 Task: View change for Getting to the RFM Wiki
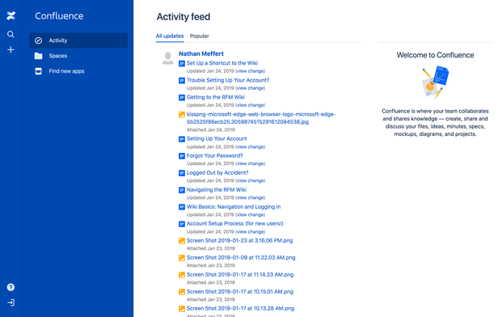[x=251, y=105]
